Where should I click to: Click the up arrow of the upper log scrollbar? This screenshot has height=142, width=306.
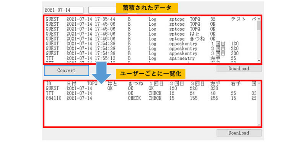(x=259, y=19)
